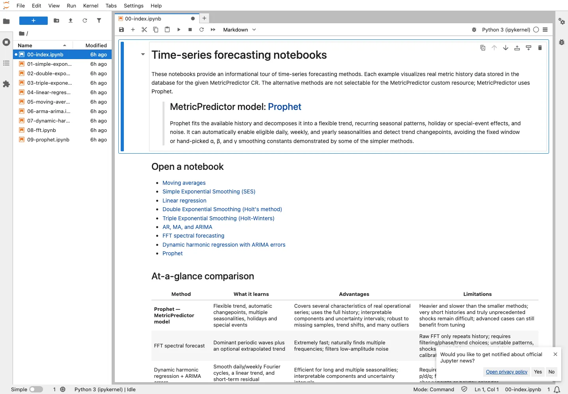Open the Edit menu
The height and width of the screenshot is (394, 568).
[37, 6]
